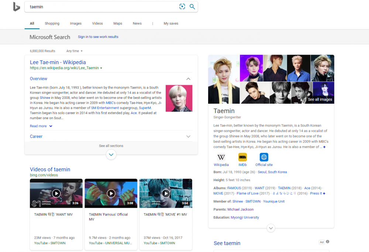Screen dimensions: 369x252
Task: Open the TAEMIN (2018) album link
Action: (284, 188)
